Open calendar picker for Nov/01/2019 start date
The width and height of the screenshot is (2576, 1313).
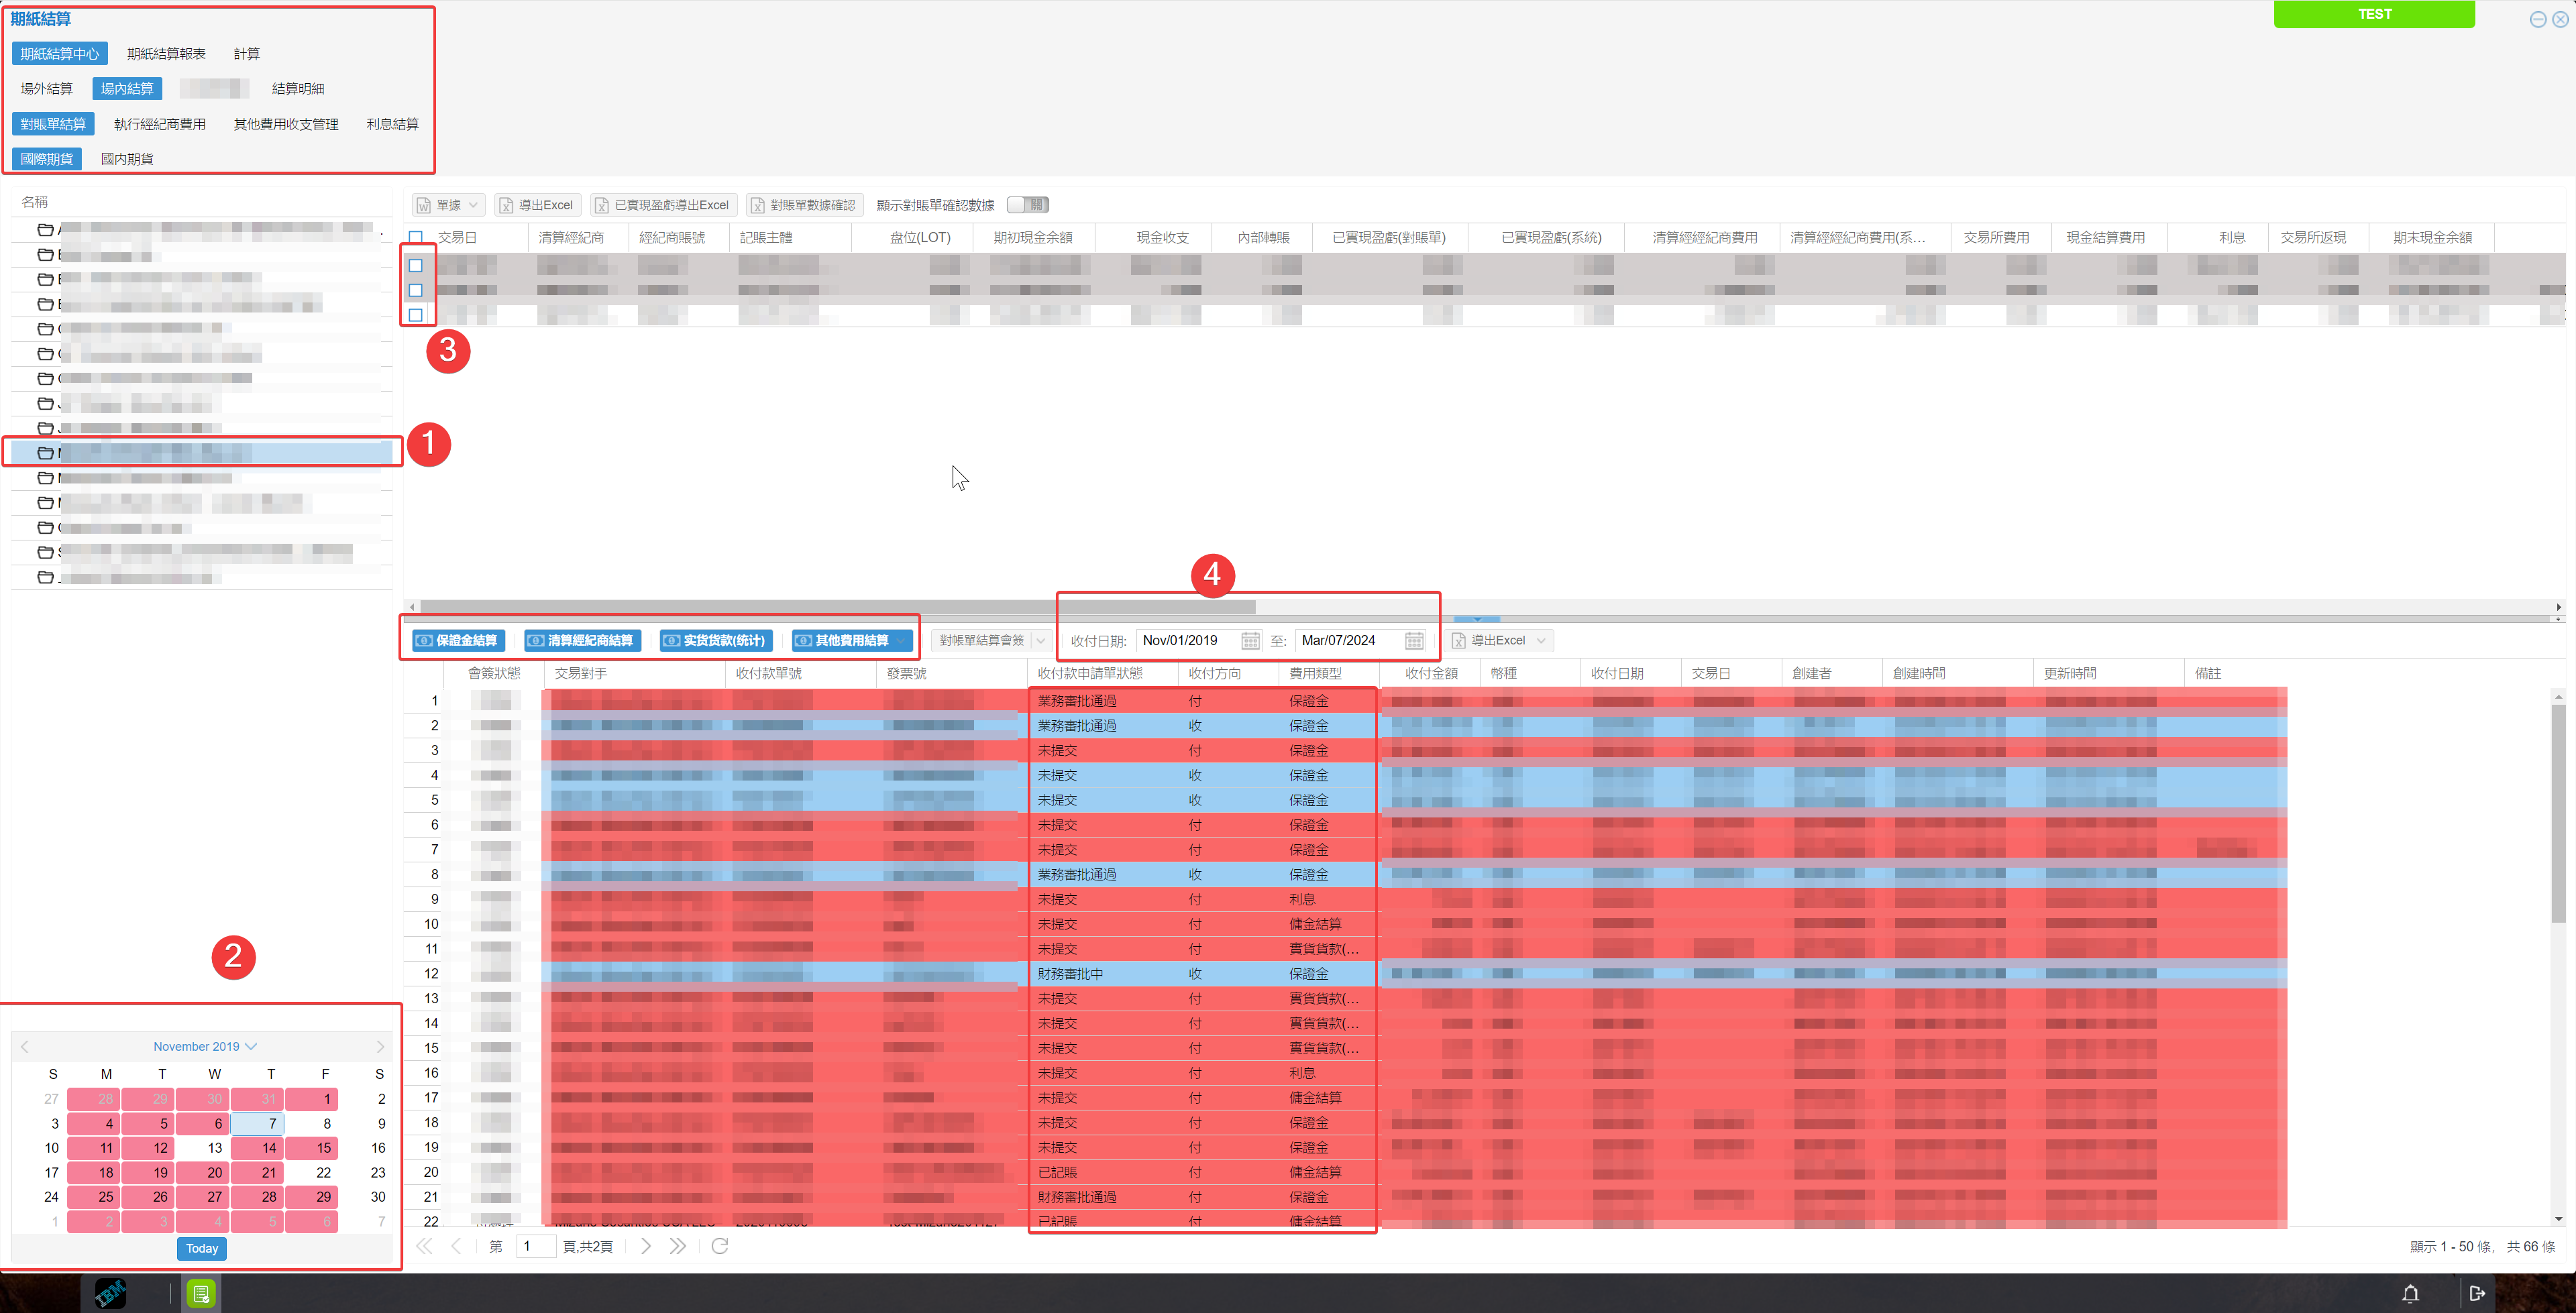(x=1250, y=640)
